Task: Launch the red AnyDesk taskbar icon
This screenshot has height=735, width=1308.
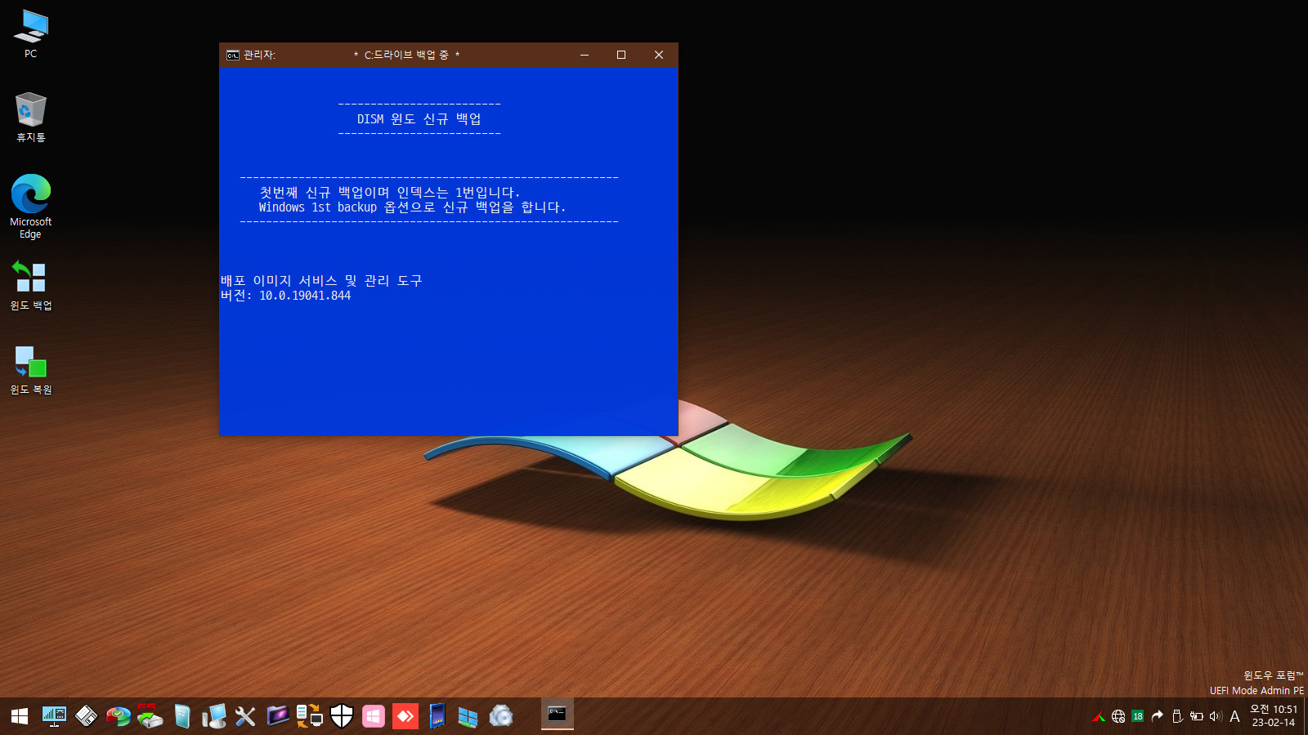Action: pos(405,716)
